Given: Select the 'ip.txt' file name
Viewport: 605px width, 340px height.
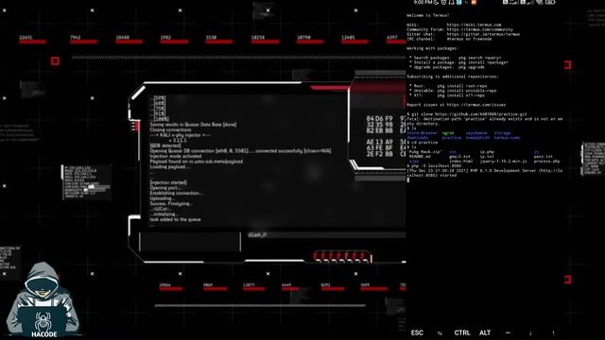Looking at the screenshot, I should [x=488, y=157].
